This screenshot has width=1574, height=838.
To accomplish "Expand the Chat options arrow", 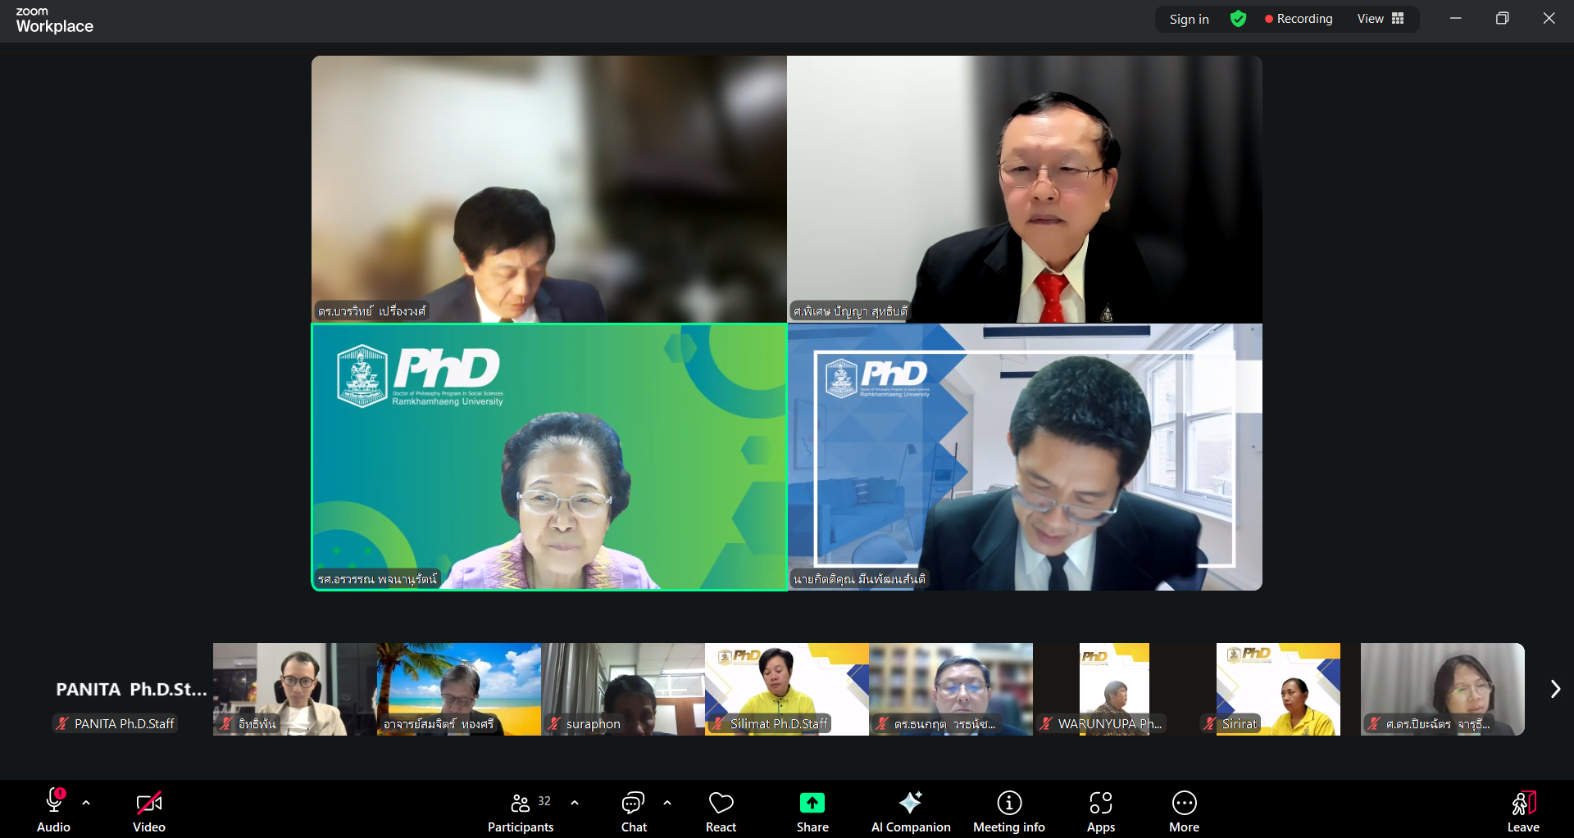I will click(x=667, y=803).
